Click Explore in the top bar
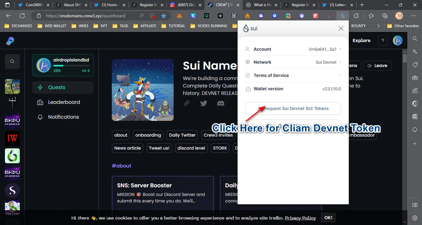Screen dimensions: 422x225 tap(361, 41)
